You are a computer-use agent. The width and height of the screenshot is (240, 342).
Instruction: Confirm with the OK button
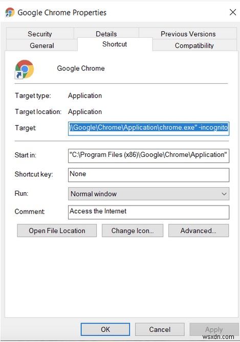105,329
